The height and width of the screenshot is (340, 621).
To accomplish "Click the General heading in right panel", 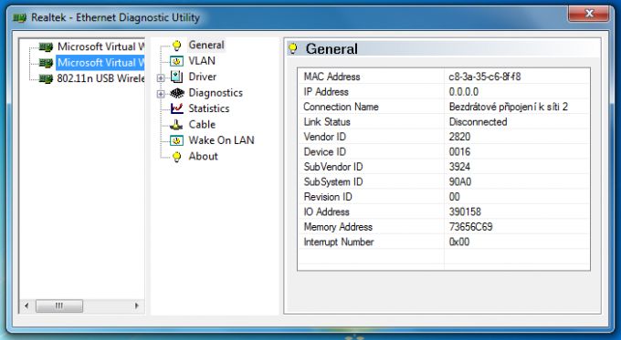I will 332,48.
